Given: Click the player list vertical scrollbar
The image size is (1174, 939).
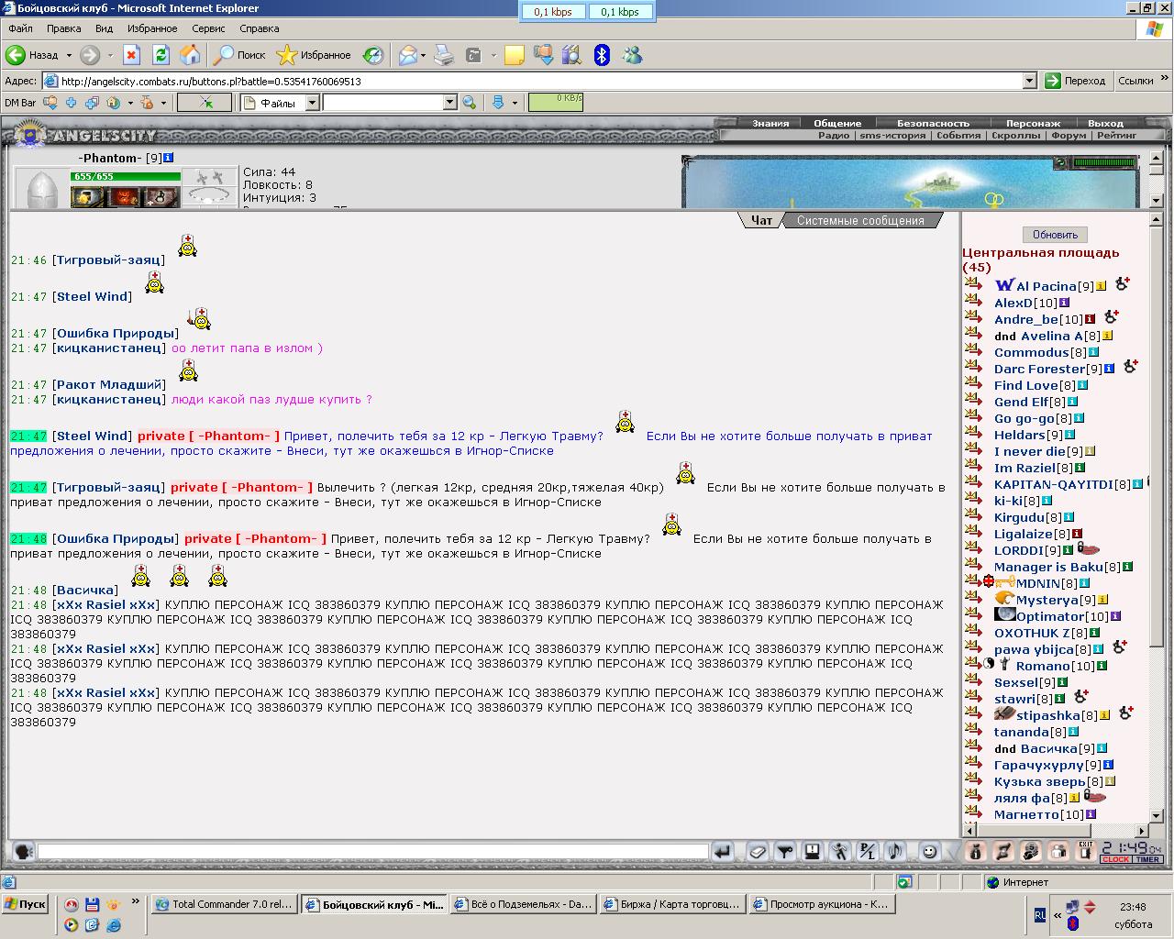Looking at the screenshot, I should pos(1157,523).
